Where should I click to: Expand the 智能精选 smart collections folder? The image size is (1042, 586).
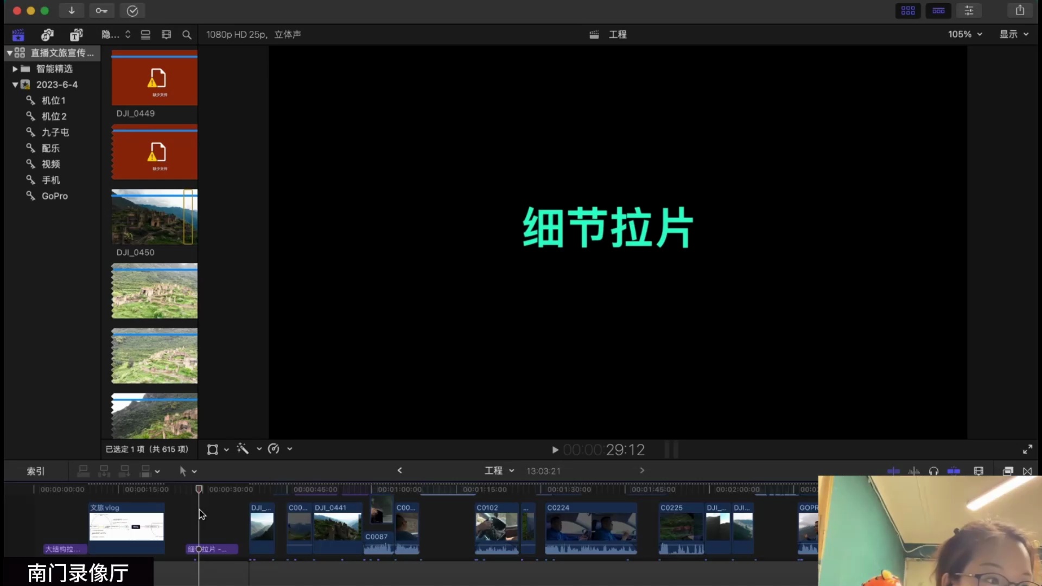15,69
